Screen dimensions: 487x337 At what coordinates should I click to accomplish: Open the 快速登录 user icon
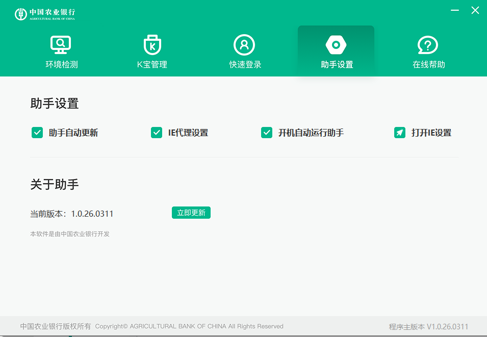(x=244, y=45)
